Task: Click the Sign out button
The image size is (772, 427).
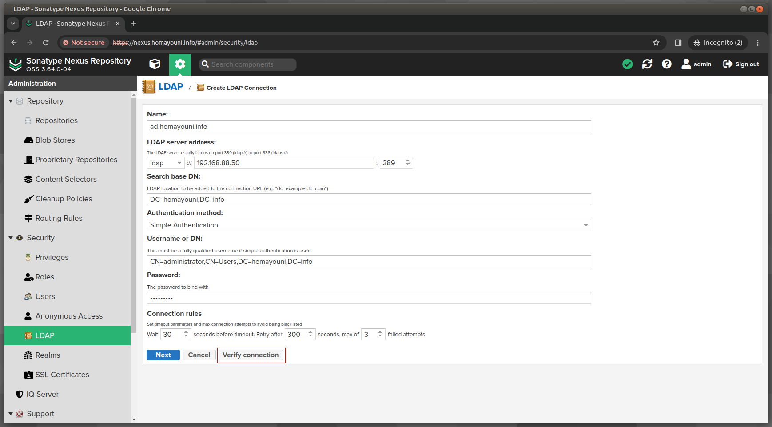Action: (x=741, y=64)
